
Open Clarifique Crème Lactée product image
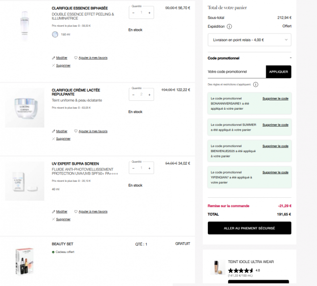25,108
